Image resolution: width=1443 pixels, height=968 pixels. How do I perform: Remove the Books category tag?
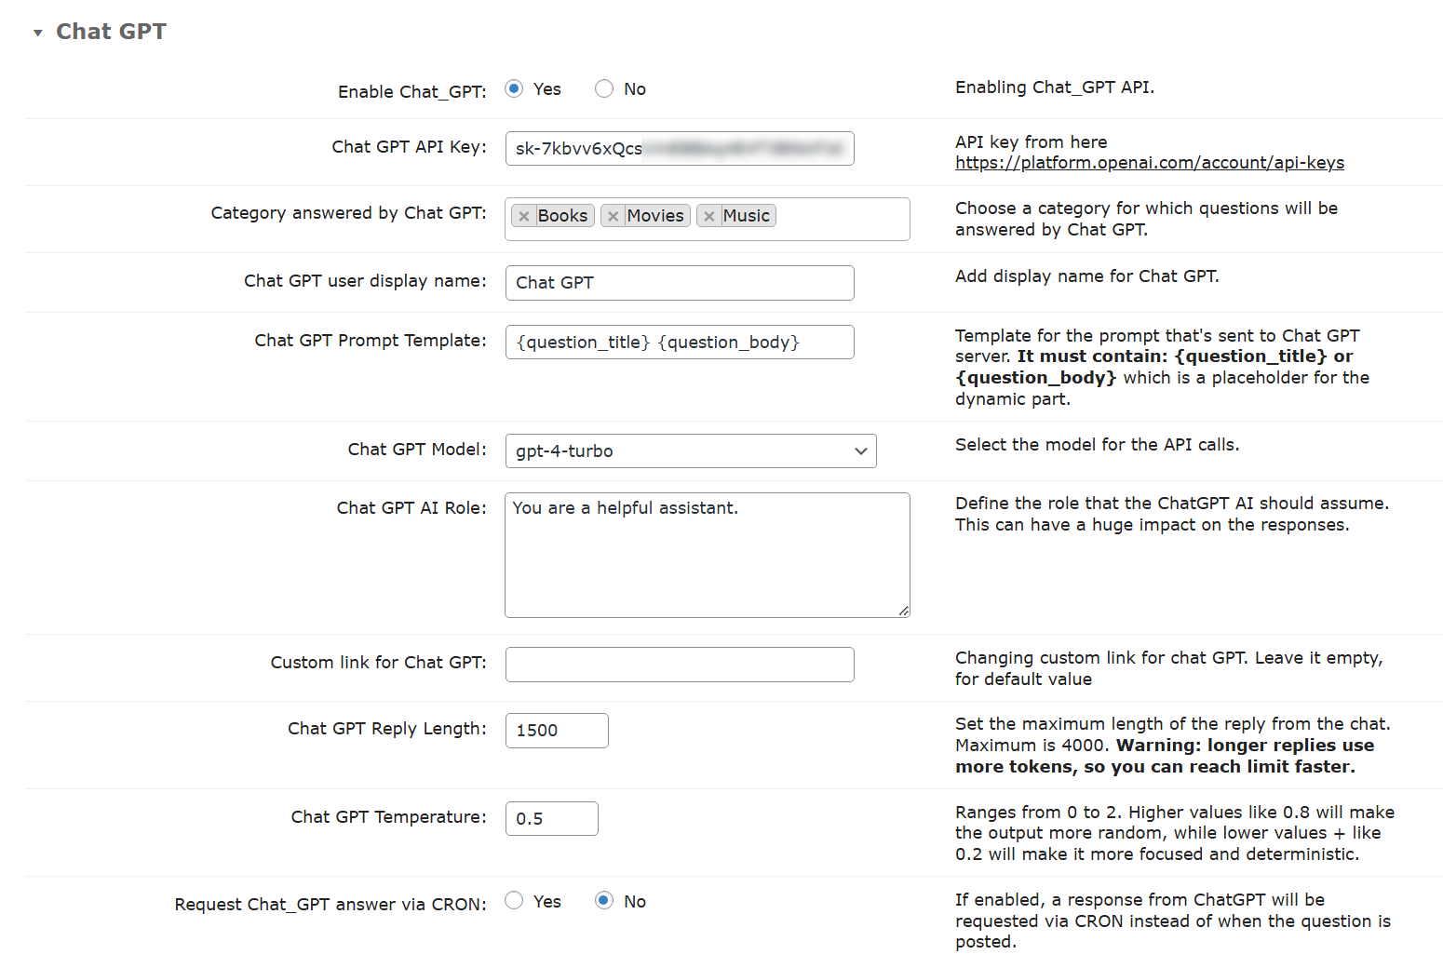pos(524,216)
